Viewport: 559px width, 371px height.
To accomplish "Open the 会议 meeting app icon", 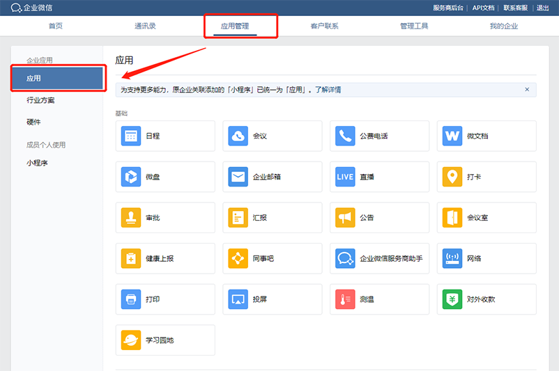I will point(238,136).
